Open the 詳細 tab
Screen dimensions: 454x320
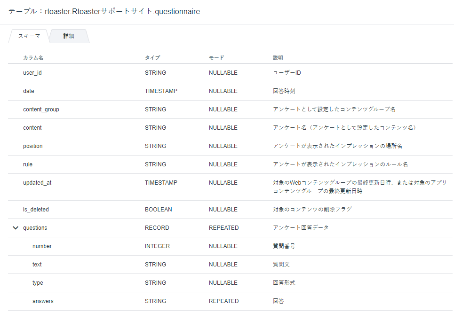click(69, 36)
